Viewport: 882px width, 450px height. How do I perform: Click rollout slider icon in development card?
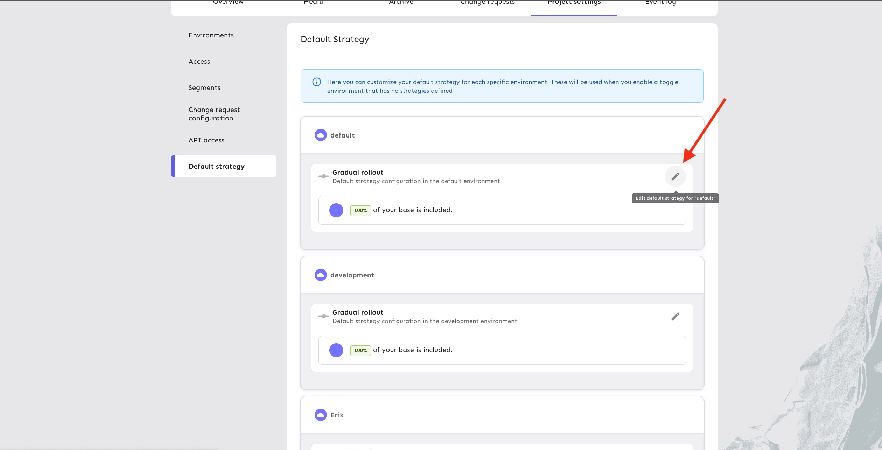coord(323,316)
